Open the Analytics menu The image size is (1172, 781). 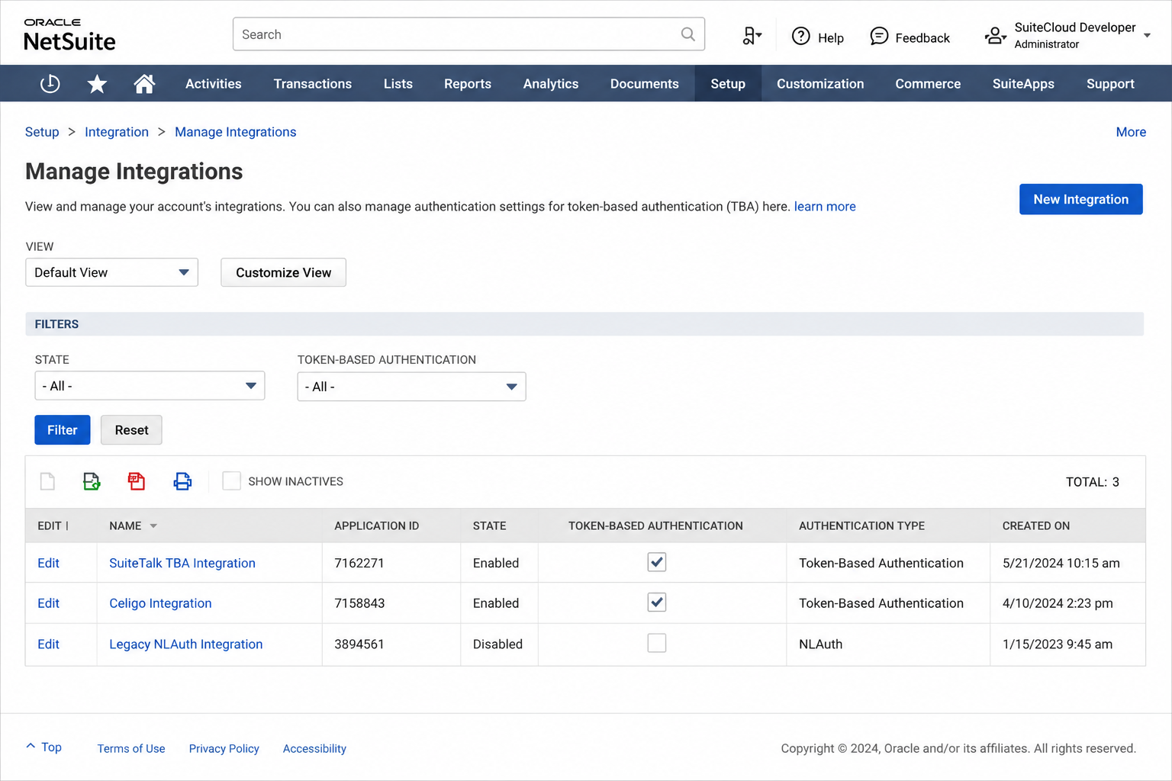click(x=551, y=84)
